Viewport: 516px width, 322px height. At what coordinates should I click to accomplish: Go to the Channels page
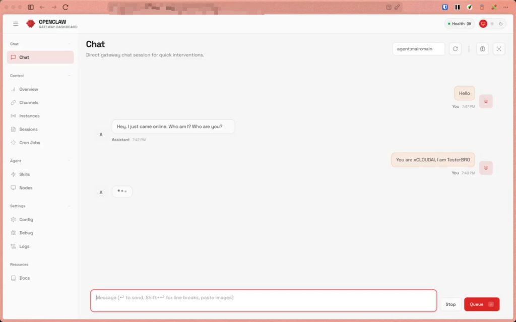tap(40, 103)
